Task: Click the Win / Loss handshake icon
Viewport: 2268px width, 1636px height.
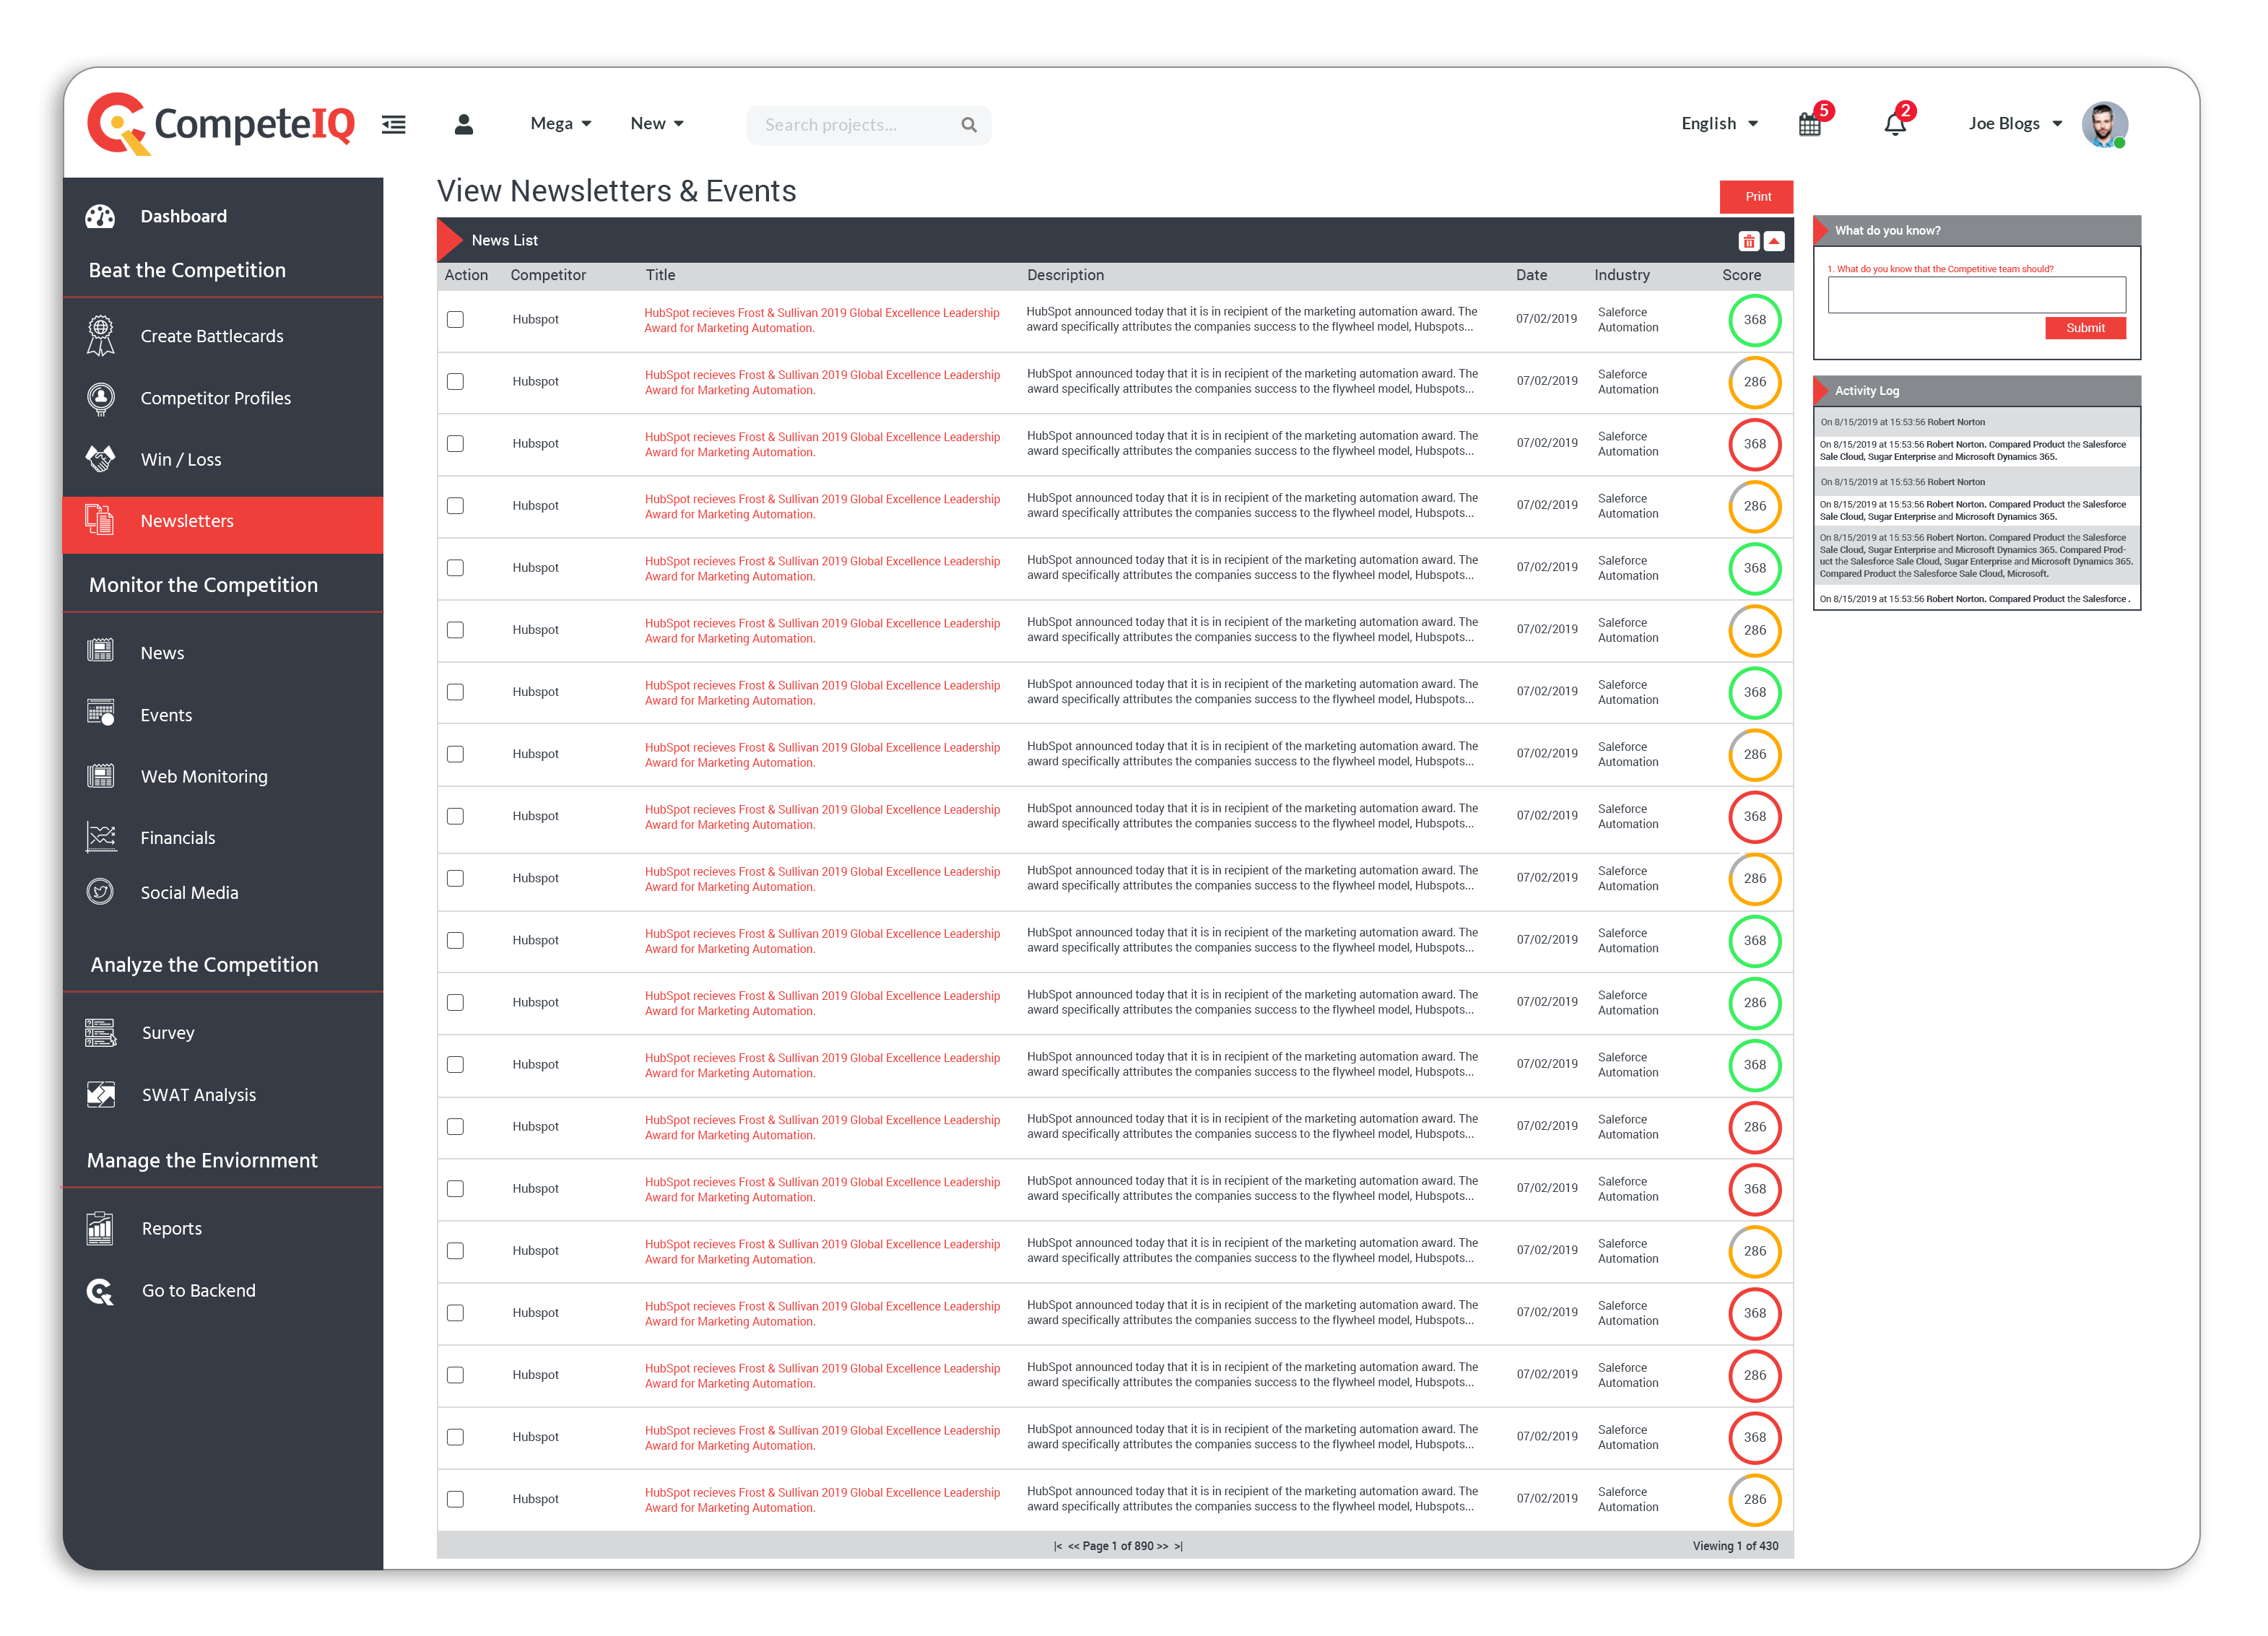Action: [100, 459]
